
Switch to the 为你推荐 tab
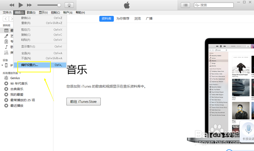click(123, 19)
